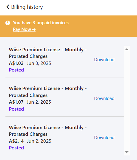Click the exclamation warning icon in the banner
The width and height of the screenshot is (137, 160).
[x=8, y=23]
